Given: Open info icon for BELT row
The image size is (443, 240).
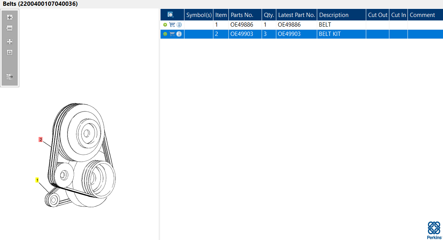Looking at the screenshot, I should click(179, 25).
